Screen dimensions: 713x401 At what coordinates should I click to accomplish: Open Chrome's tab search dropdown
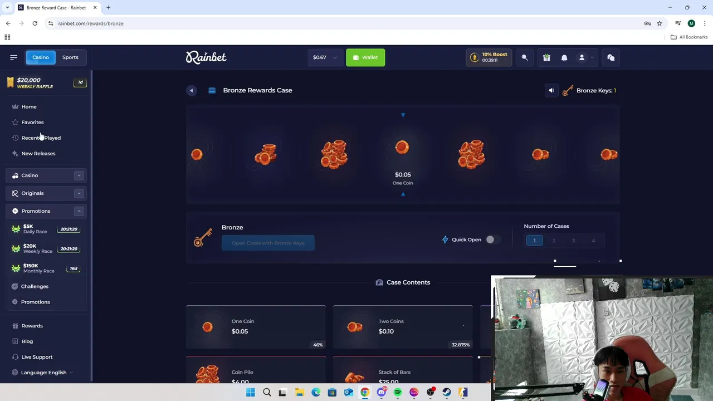[8, 8]
